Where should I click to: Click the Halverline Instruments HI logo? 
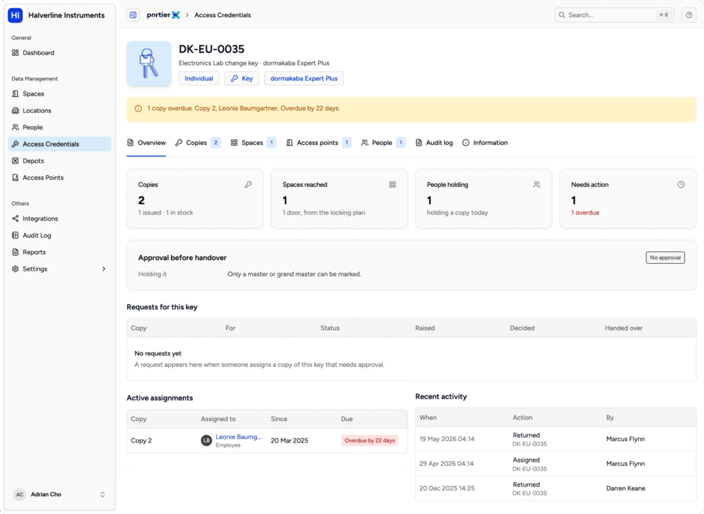15,15
